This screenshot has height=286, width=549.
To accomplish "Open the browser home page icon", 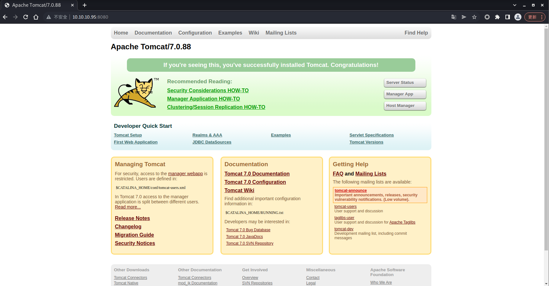I will [x=36, y=17].
